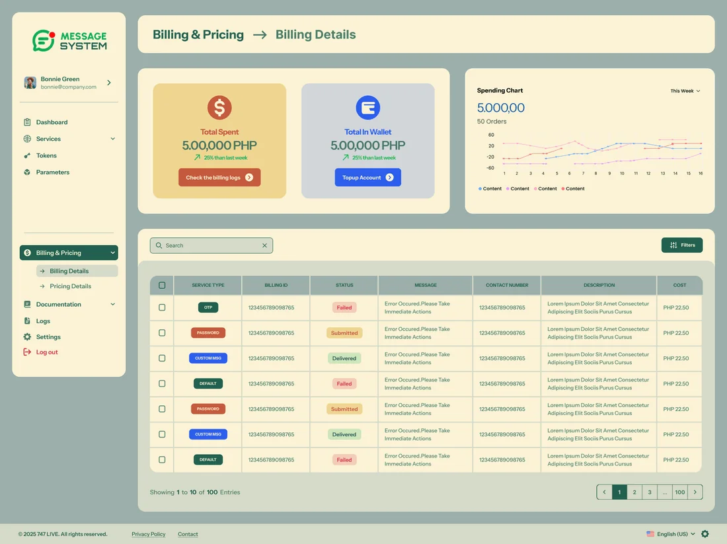The width and height of the screenshot is (727, 544).
Task: Open the Filters button
Action: pos(681,245)
